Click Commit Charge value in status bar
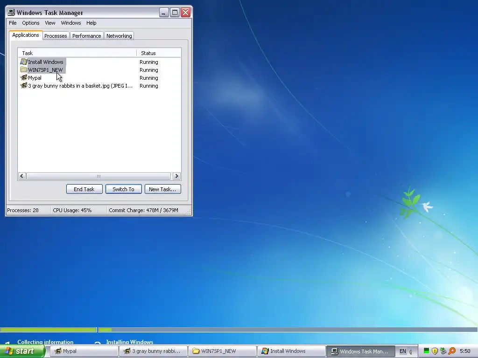This screenshot has height=358, width=478. pos(143,210)
